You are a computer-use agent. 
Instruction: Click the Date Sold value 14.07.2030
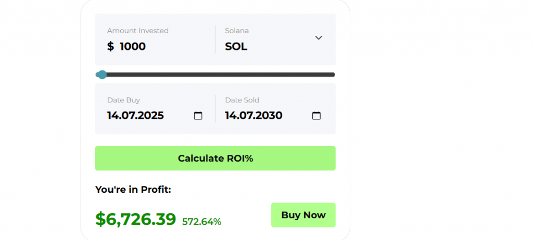tap(253, 116)
